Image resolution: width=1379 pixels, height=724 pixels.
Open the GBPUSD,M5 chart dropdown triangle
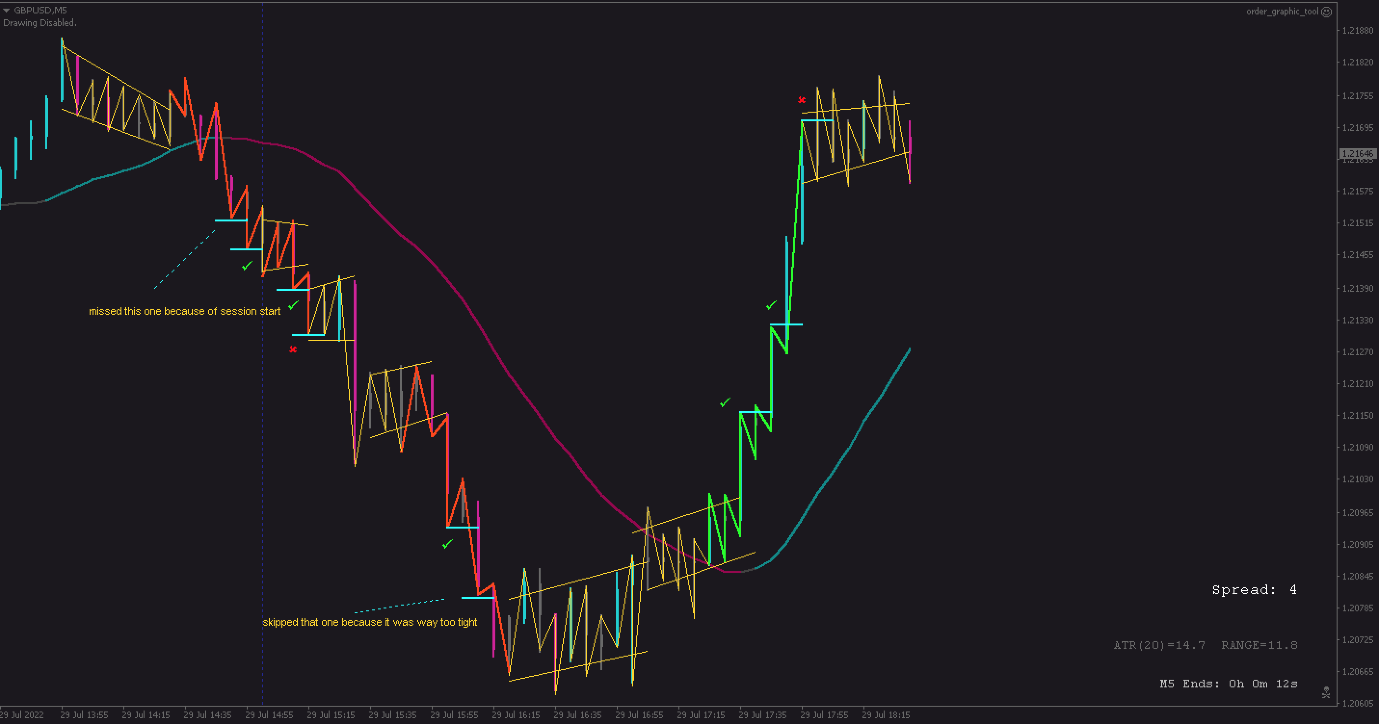(x=6, y=10)
